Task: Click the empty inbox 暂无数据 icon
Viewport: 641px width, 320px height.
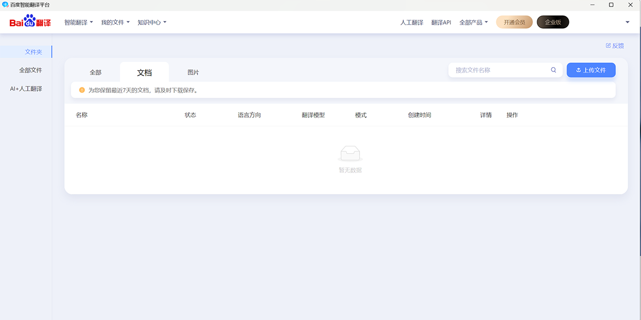Action: pos(350,154)
